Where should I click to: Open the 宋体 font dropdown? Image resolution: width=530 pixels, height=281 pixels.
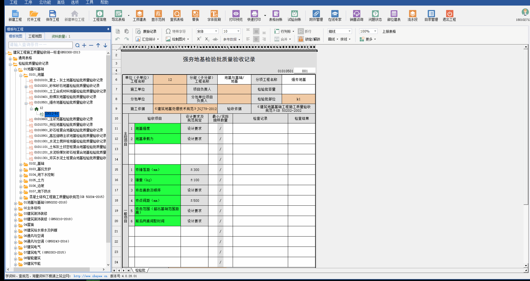[x=216, y=31]
